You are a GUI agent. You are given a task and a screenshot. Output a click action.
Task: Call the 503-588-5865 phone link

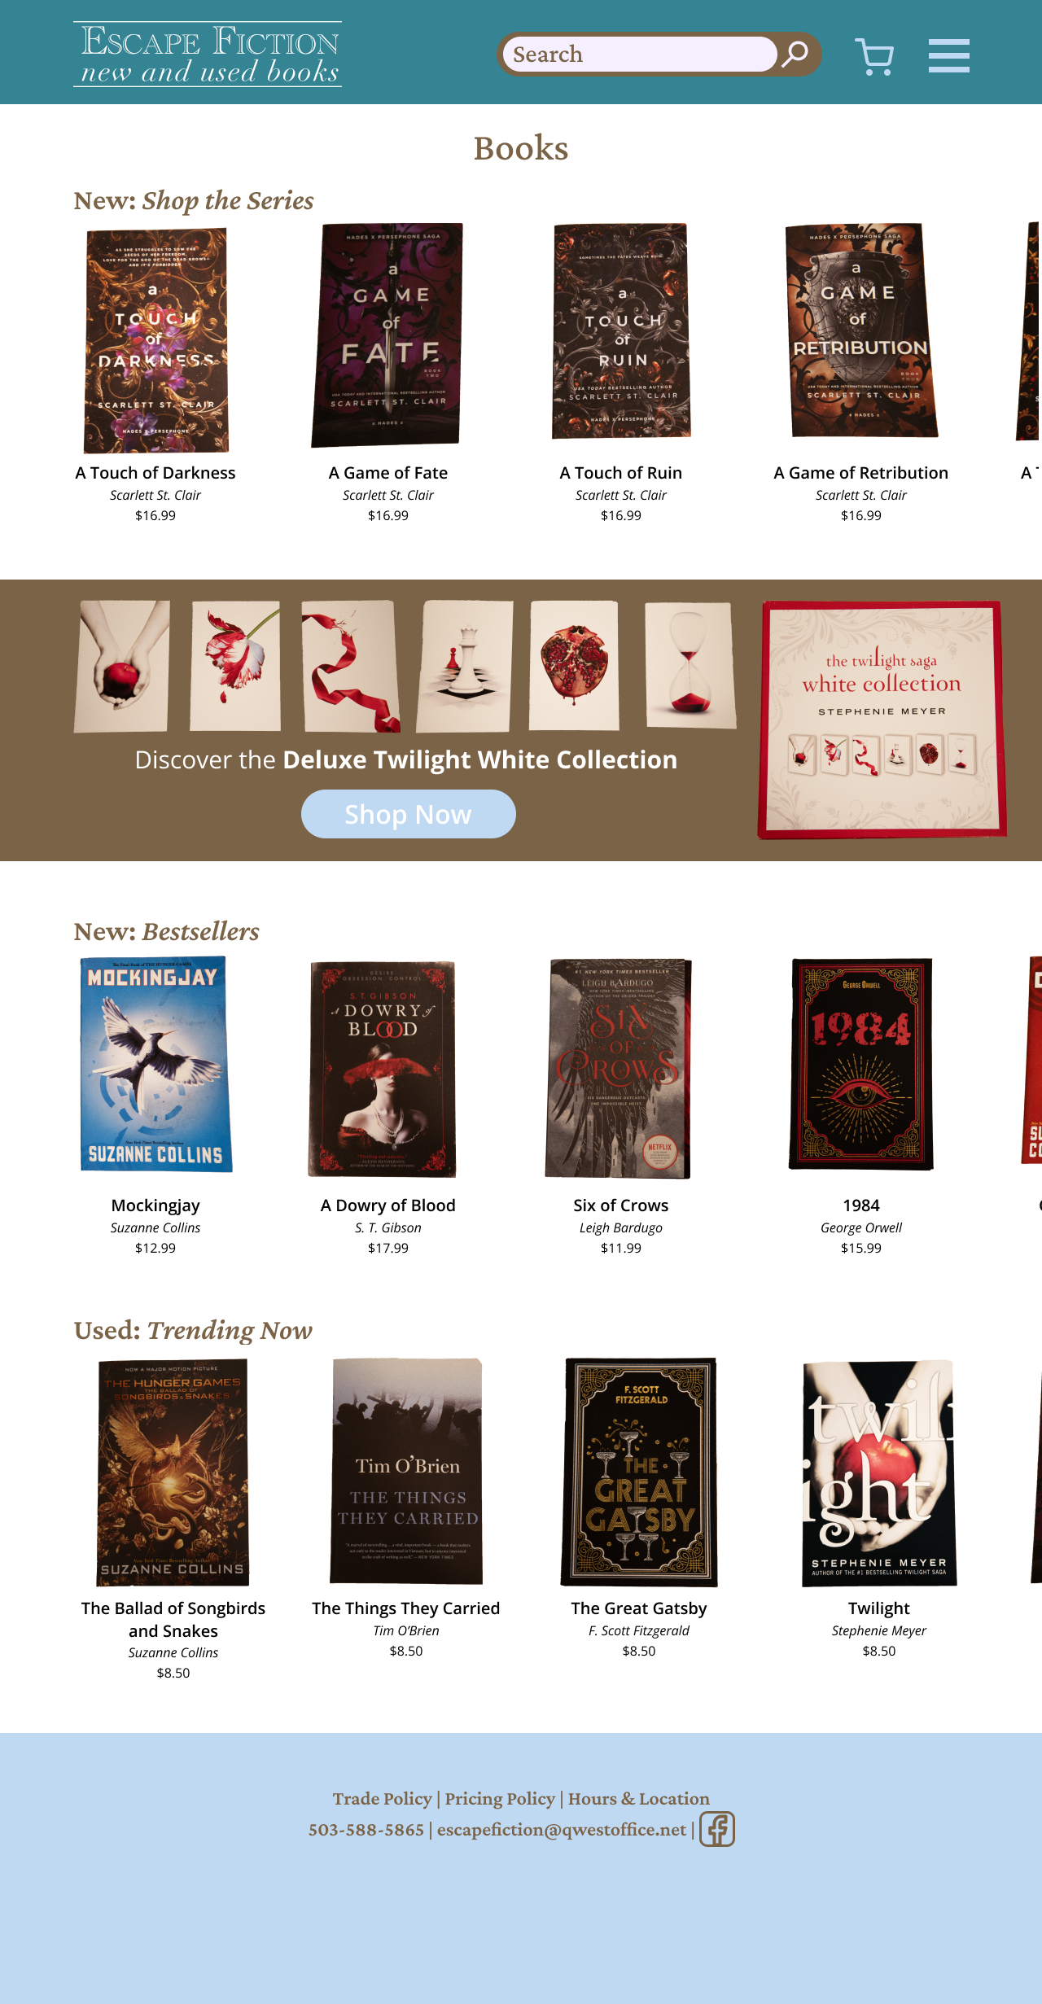[x=366, y=1829]
